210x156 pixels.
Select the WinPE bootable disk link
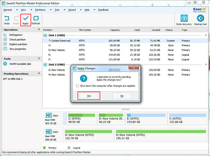pos(20,64)
